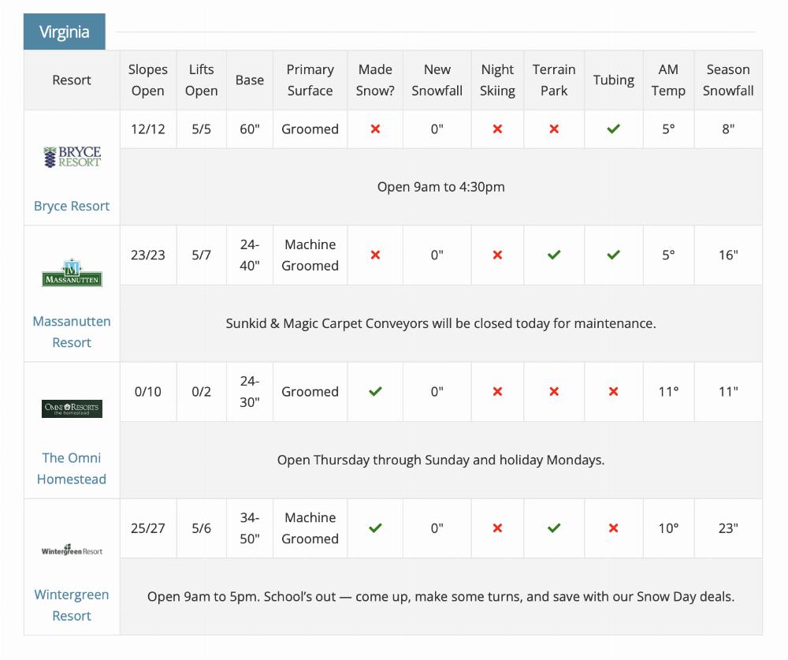Click the Night Skiing column header
The width and height of the screenshot is (788, 660).
497,80
